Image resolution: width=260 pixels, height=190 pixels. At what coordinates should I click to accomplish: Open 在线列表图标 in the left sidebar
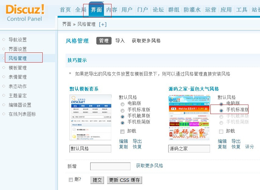click(22, 114)
